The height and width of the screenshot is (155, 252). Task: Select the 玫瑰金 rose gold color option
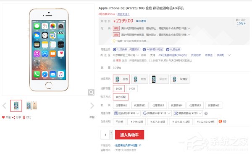point(180,79)
